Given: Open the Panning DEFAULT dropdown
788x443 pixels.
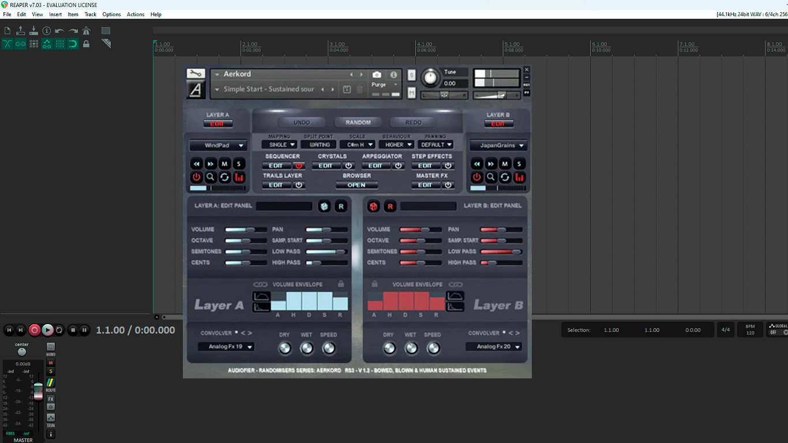Looking at the screenshot, I should coord(435,145).
